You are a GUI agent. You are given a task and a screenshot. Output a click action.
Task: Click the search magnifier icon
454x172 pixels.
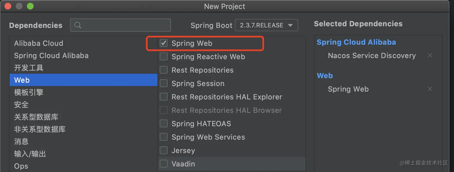[x=78, y=25]
